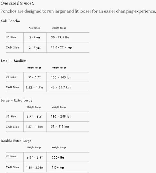Viewport: 156px width, 173px height.
Task: Select the 6'2" – 6'8" height cell
Action: tap(35, 157)
